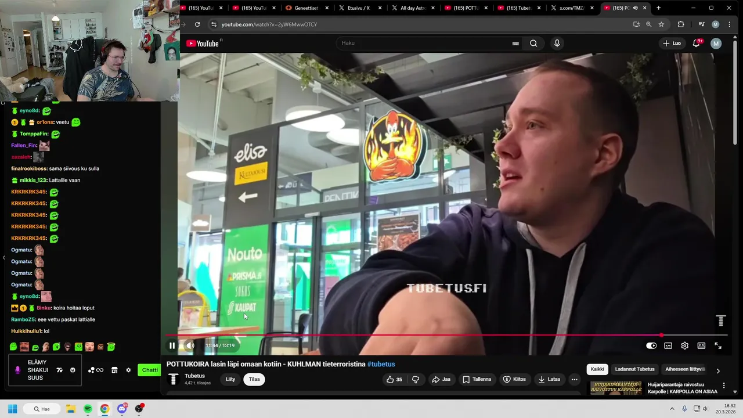This screenshot has width=743, height=418.
Task: Open YouTube notifications bell
Action: 697,43
